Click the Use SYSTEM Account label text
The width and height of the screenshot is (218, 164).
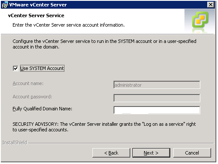(x=42, y=68)
